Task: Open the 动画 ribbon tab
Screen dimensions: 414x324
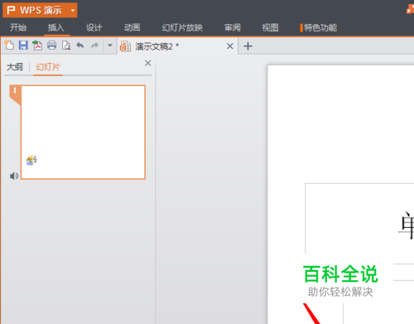Action: [132, 27]
